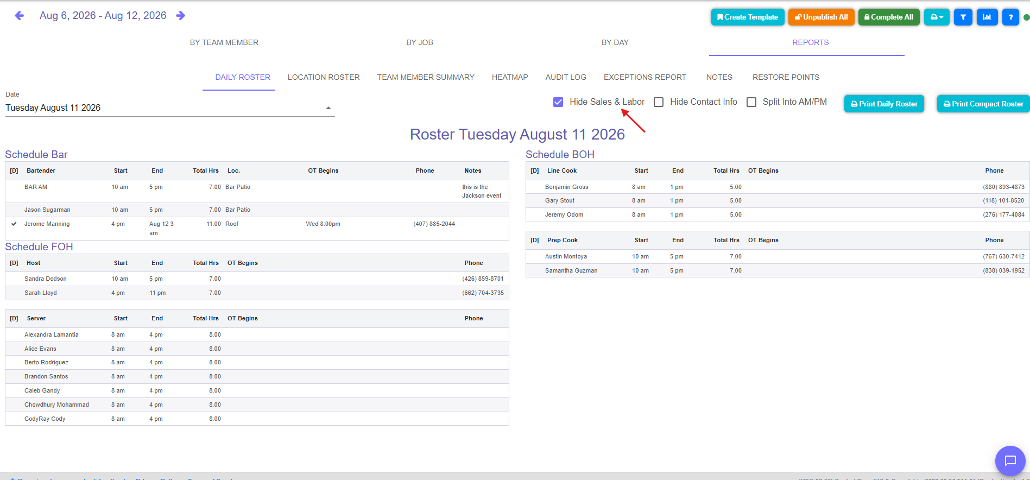Click the Roster Tuesday August 11 2026 title

coord(517,134)
